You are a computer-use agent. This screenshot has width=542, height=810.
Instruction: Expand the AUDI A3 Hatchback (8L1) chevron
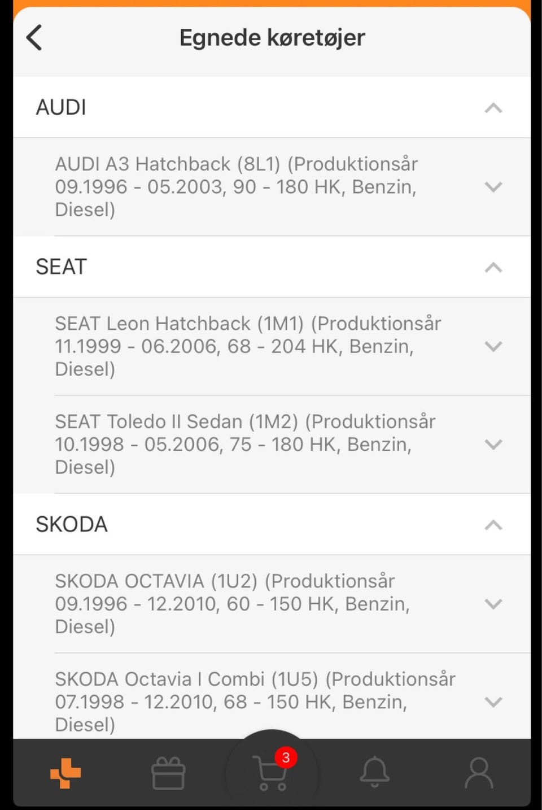click(x=493, y=187)
